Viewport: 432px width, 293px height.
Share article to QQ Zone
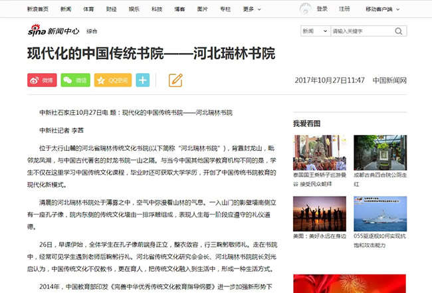click(x=112, y=80)
